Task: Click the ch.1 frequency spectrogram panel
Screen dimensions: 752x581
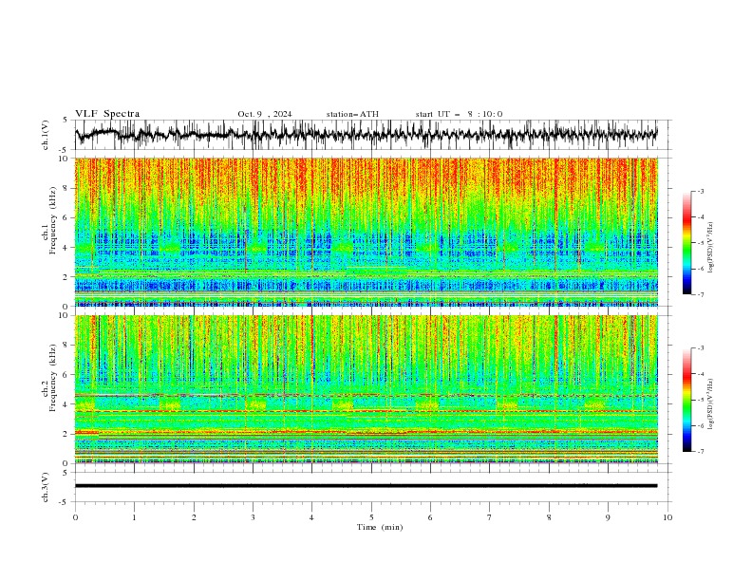Action: coord(367,232)
